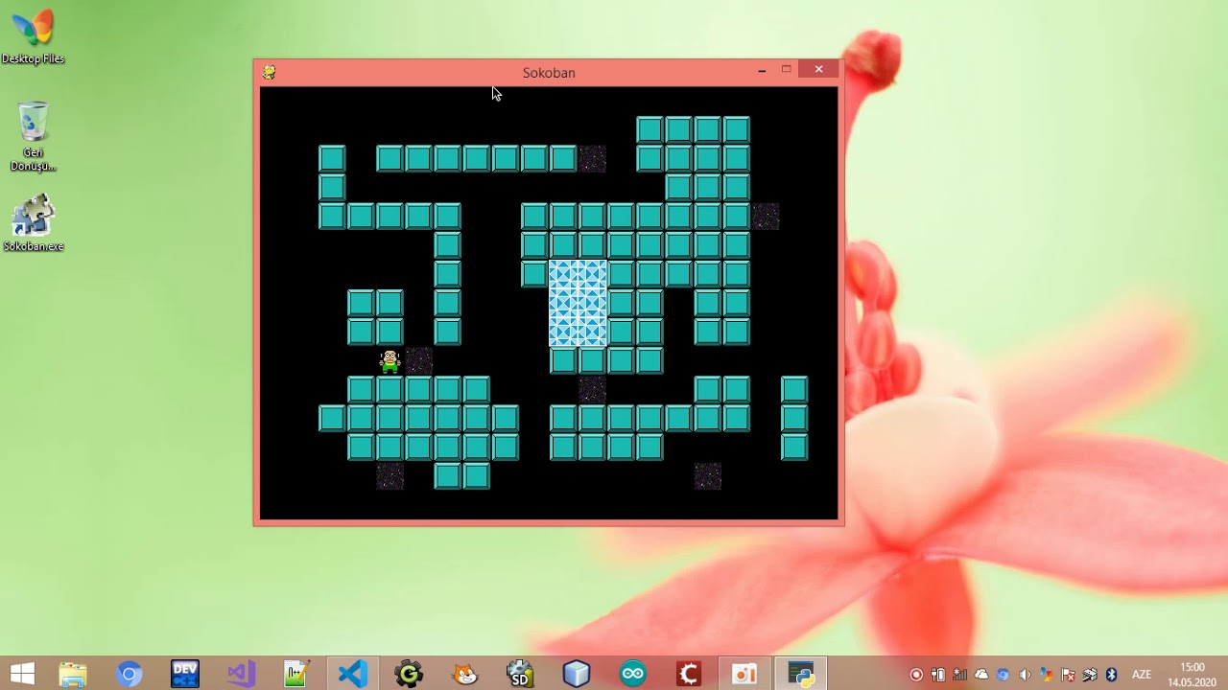The width and height of the screenshot is (1228, 690).
Task: Open Visual Studio Code from the taskbar
Action: point(353,674)
